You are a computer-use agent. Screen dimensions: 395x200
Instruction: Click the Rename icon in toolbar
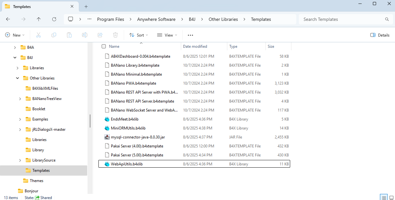[85, 35]
